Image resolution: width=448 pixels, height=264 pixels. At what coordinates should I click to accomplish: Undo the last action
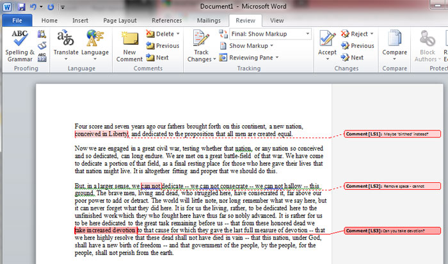33,7
